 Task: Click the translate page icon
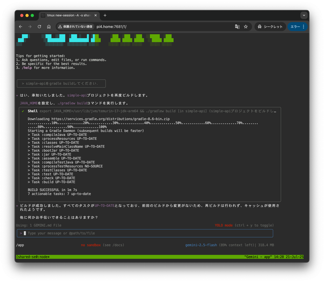coord(237,26)
